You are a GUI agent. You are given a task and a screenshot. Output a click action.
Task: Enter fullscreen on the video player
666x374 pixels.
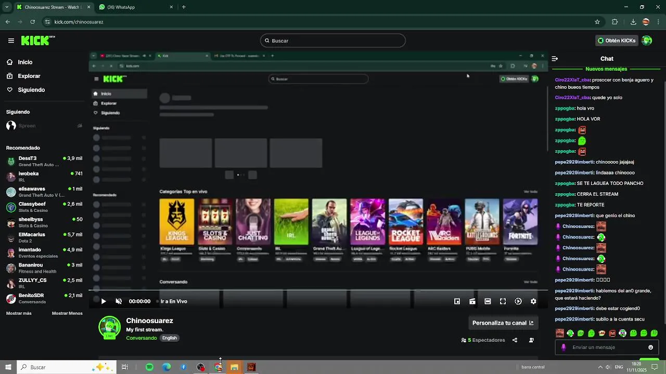(x=503, y=301)
